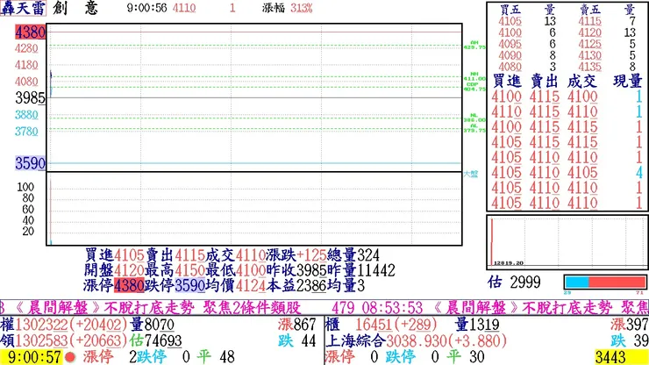The image size is (649, 365).
Task: Select bid price 4090 in 買五 list
Action: click(510, 55)
